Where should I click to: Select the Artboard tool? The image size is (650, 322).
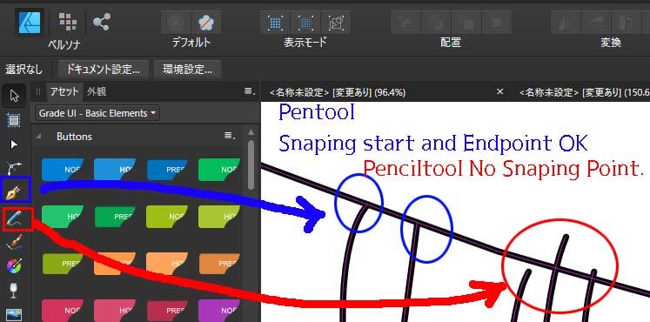[14, 121]
